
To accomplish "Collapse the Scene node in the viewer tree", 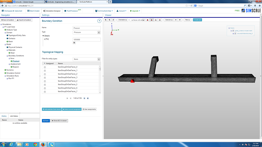I will click(x=229, y=28).
